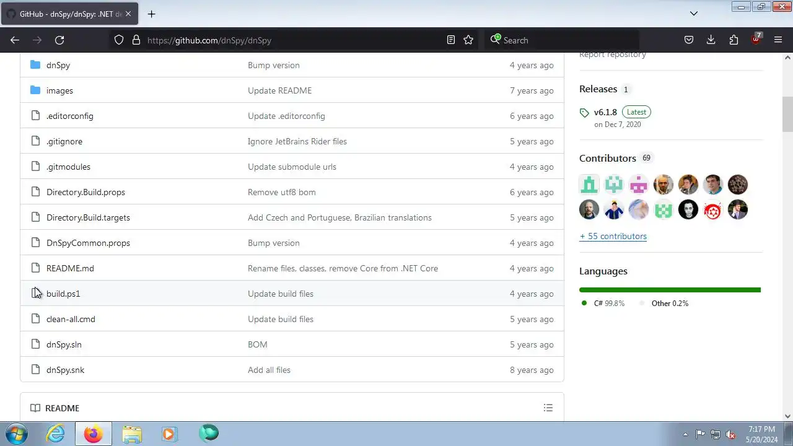Open the Releases section heading
Image resolution: width=793 pixels, height=446 pixels.
click(x=598, y=89)
